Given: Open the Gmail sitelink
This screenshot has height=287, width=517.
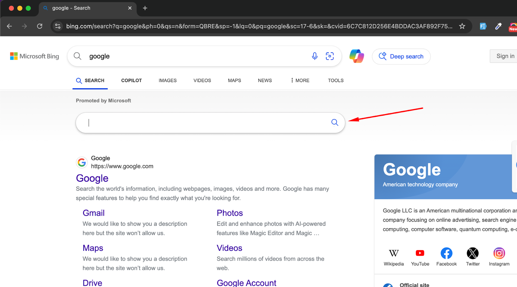Looking at the screenshot, I should pos(94,213).
